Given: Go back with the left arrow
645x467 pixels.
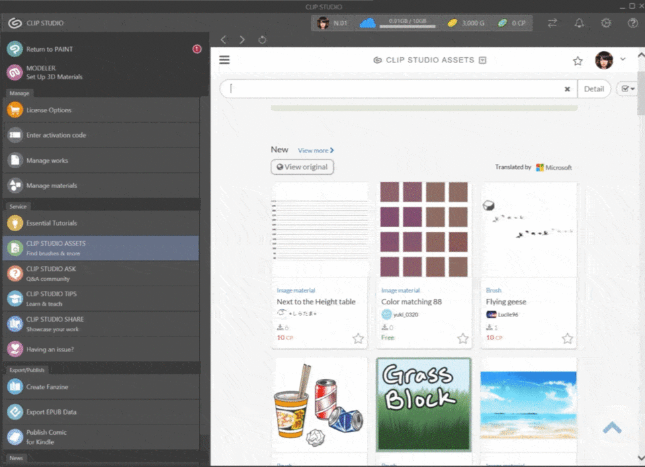Looking at the screenshot, I should click(224, 40).
